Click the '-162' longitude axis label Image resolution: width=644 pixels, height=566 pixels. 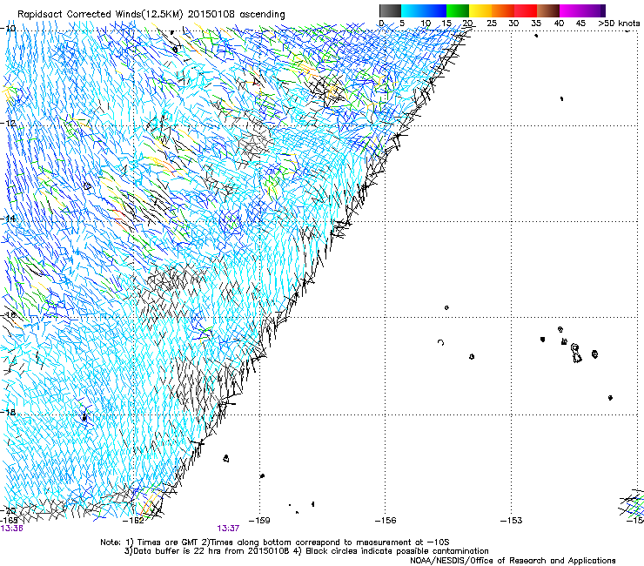(134, 521)
